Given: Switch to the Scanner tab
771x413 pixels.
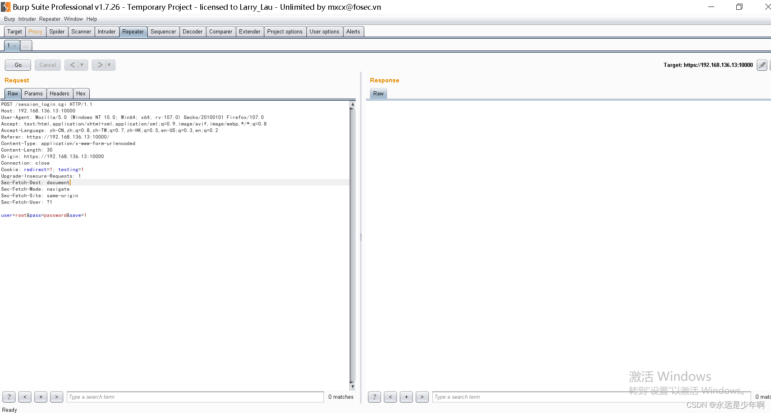Looking at the screenshot, I should coord(81,31).
